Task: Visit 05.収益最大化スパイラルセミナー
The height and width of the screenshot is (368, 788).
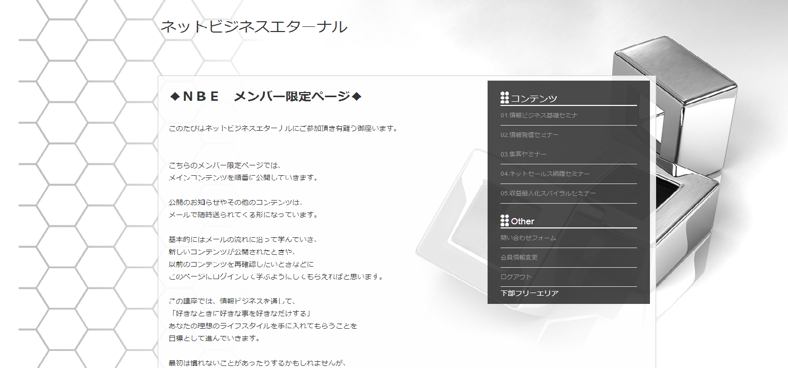Action: pos(548,194)
